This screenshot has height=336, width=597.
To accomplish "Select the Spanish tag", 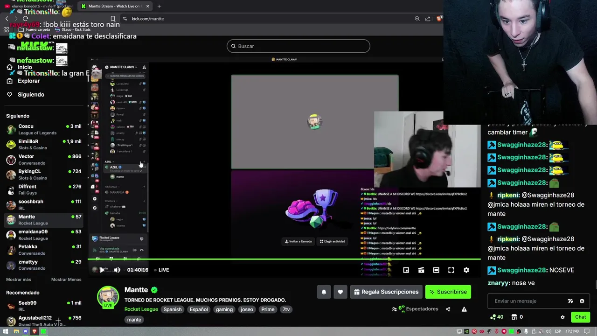I will pos(172,309).
